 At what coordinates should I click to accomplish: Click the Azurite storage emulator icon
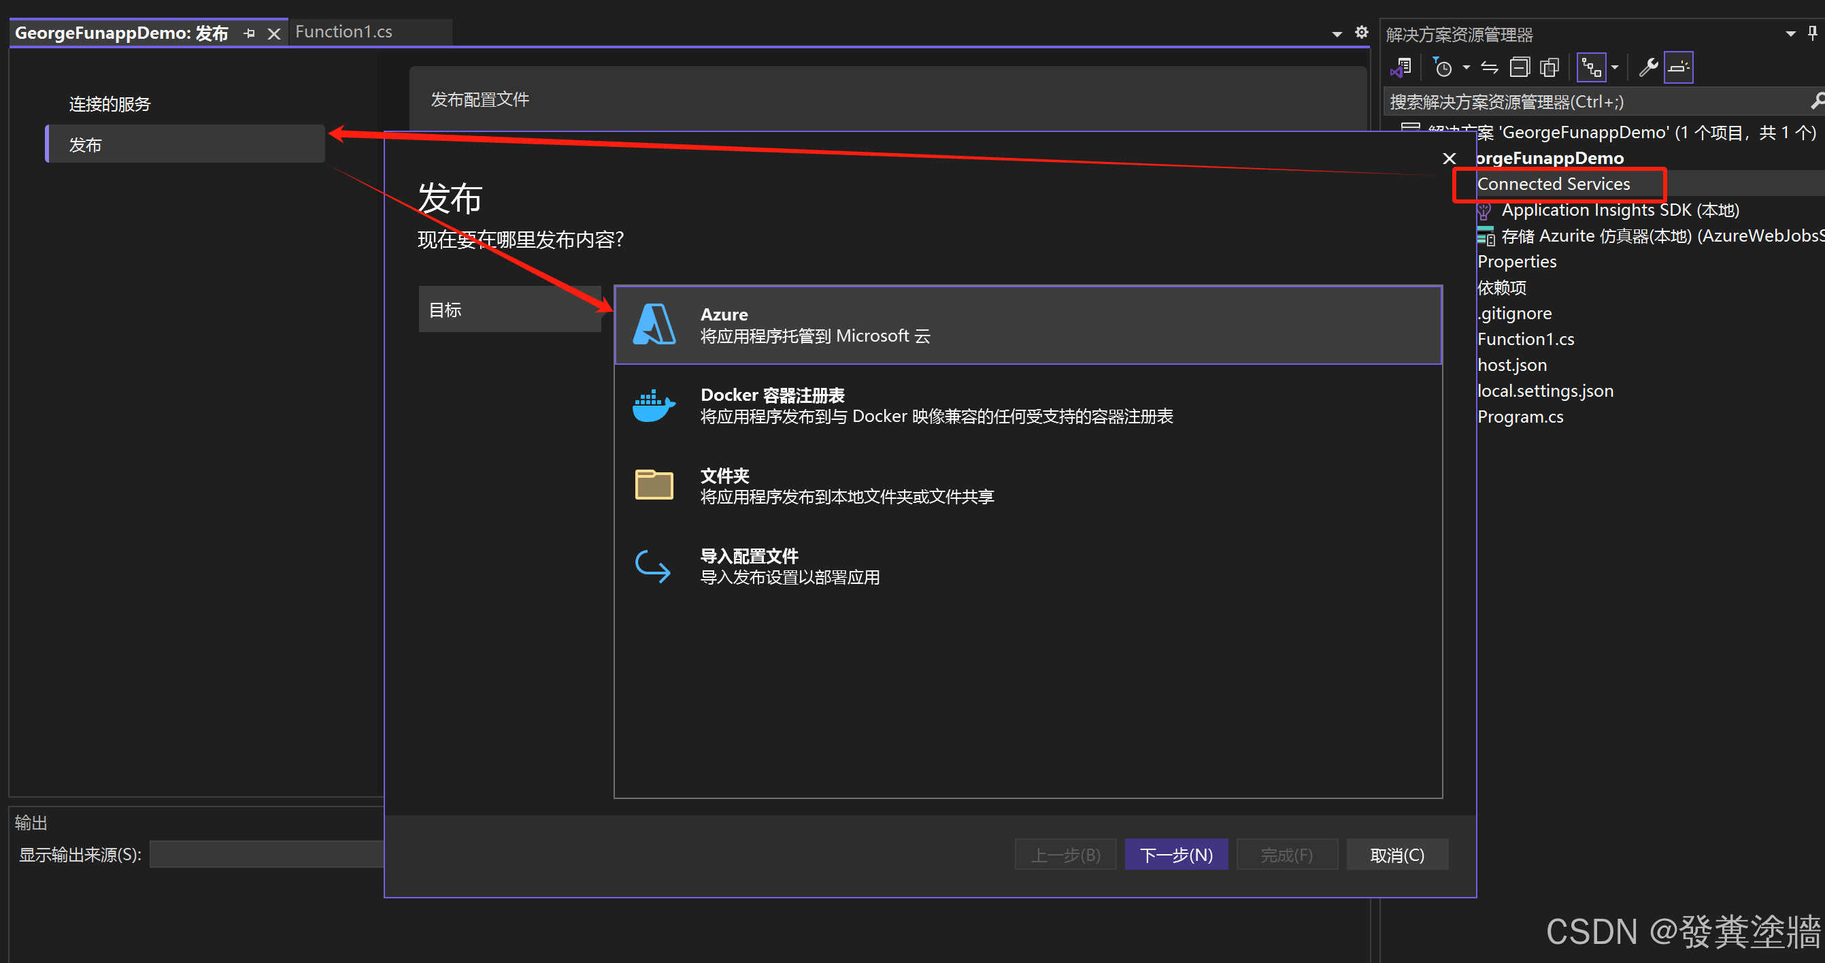coord(1486,237)
